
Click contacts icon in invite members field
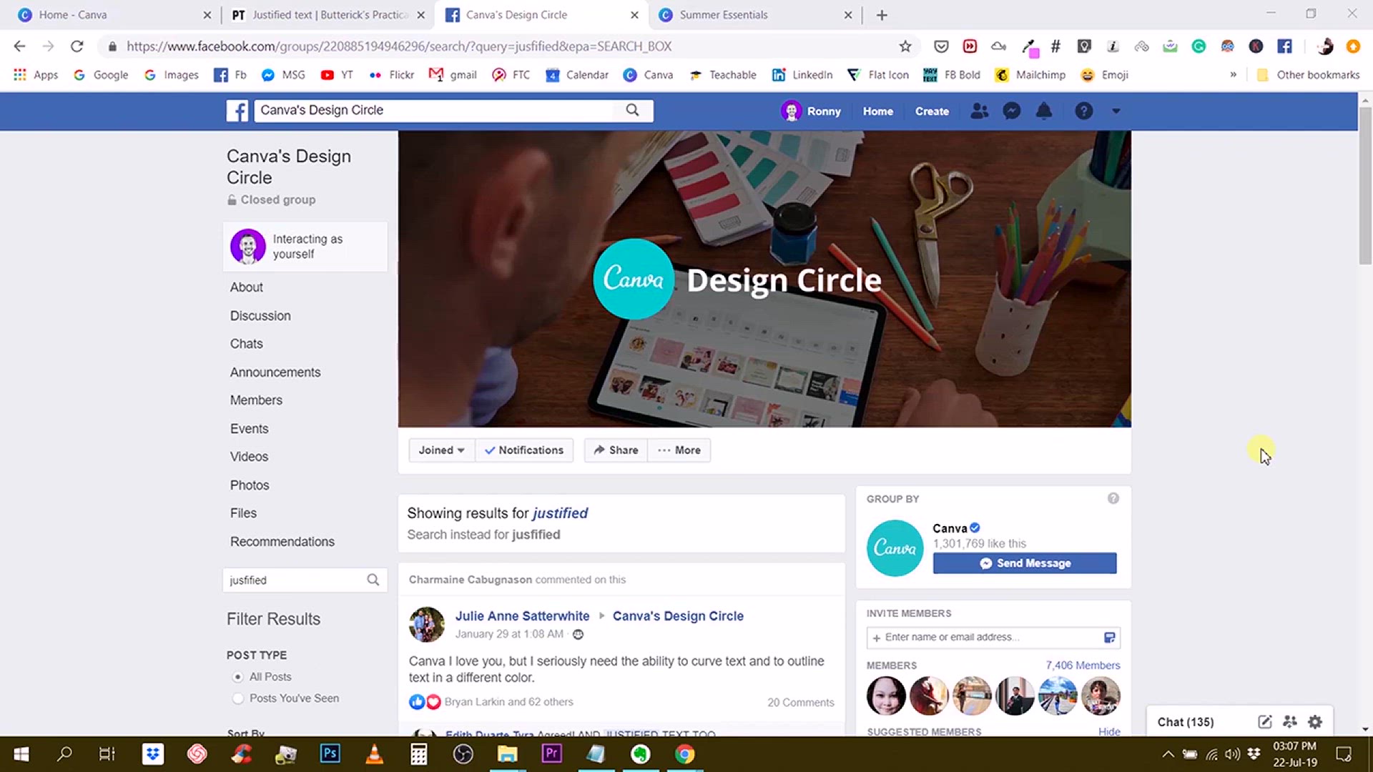(x=1109, y=637)
